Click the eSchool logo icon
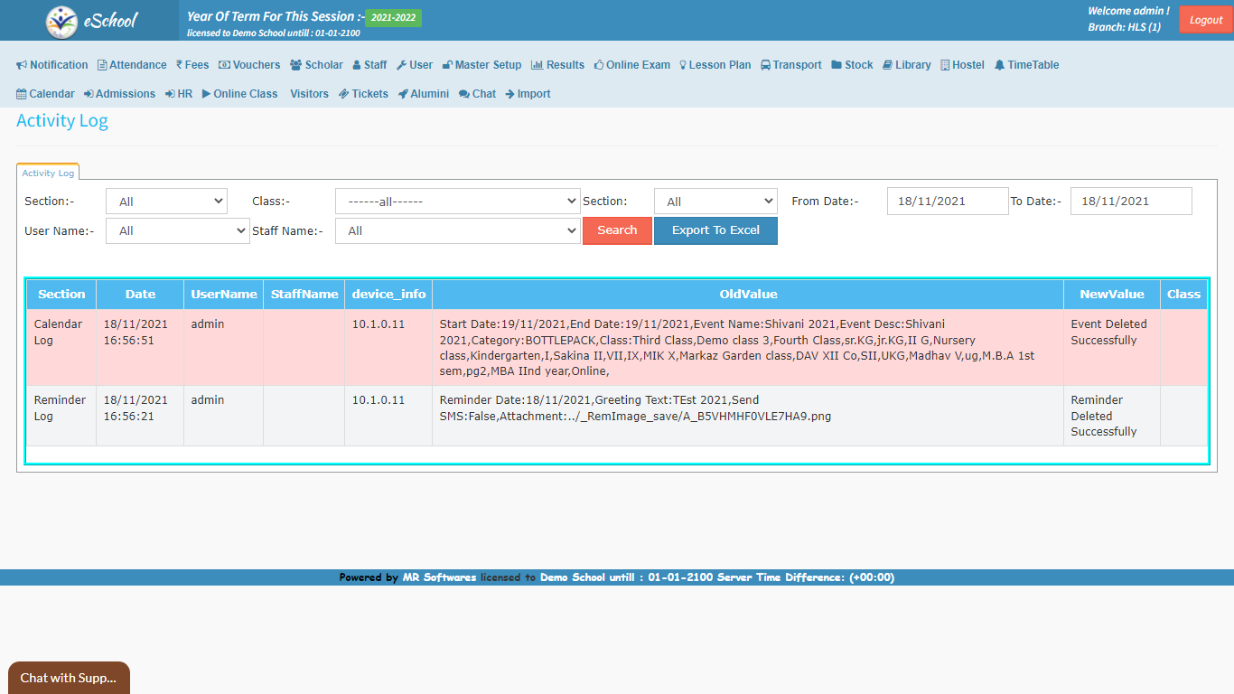 [x=62, y=21]
